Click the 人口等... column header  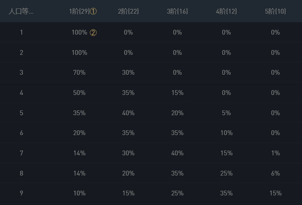pyautogui.click(x=21, y=11)
